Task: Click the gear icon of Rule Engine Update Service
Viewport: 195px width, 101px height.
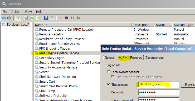Action: coord(37,53)
